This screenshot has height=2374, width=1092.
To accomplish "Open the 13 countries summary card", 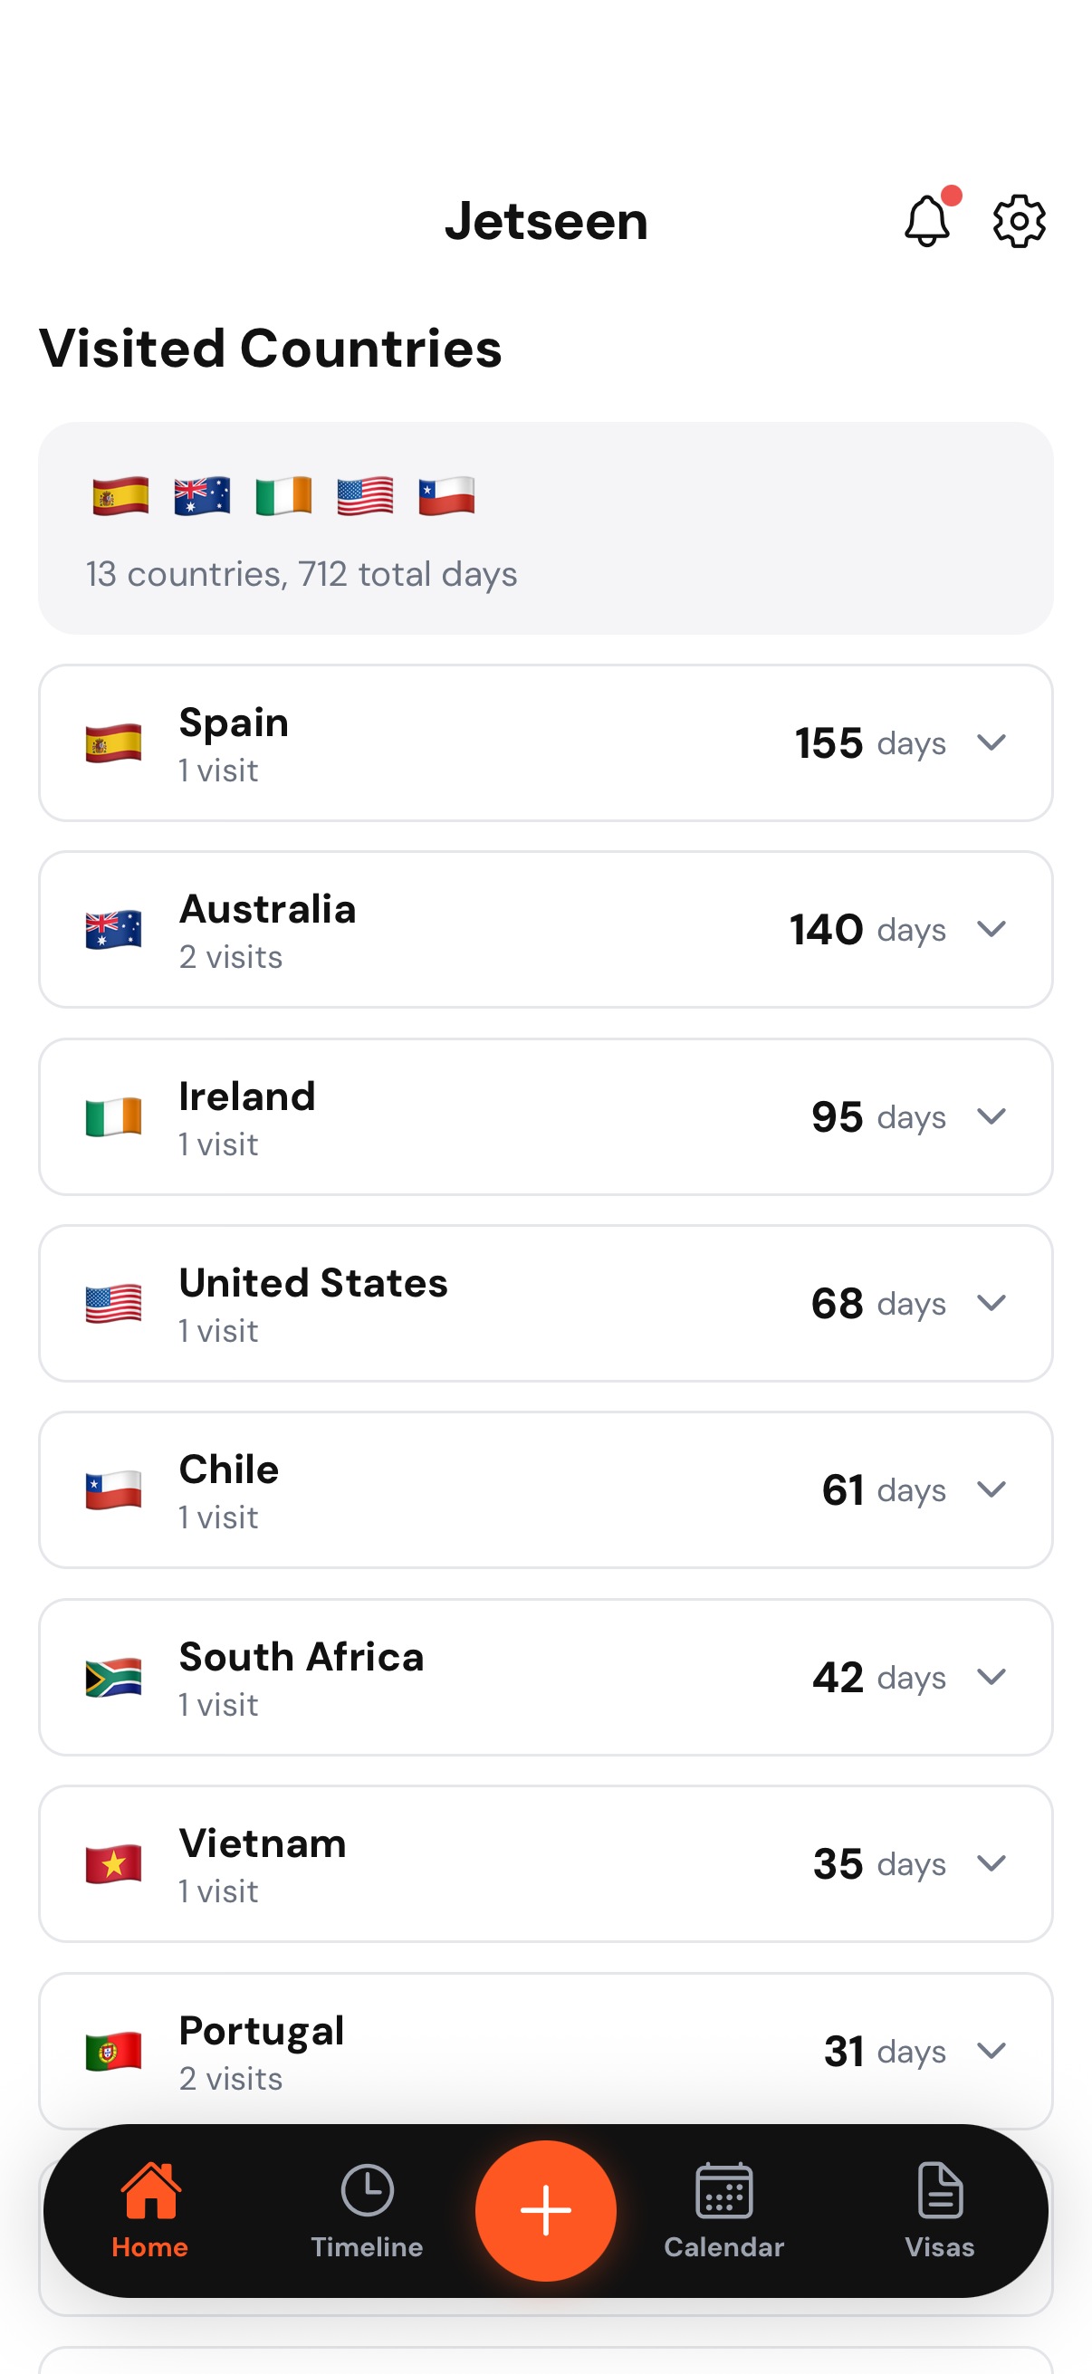I will [545, 528].
